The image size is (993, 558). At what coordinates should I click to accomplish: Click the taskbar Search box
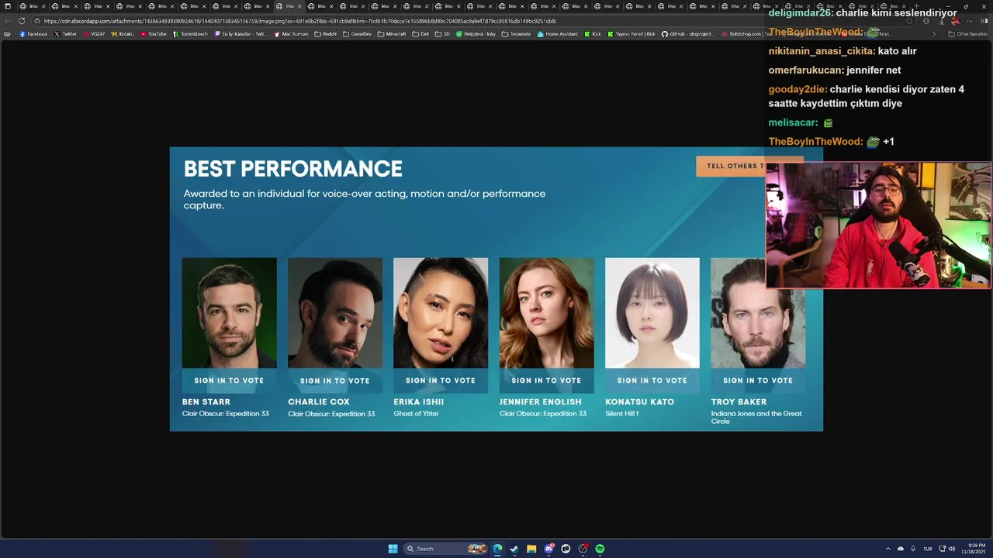[446, 549]
